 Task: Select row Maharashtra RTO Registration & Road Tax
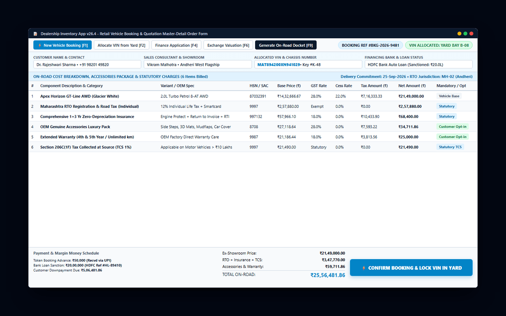[253, 106]
